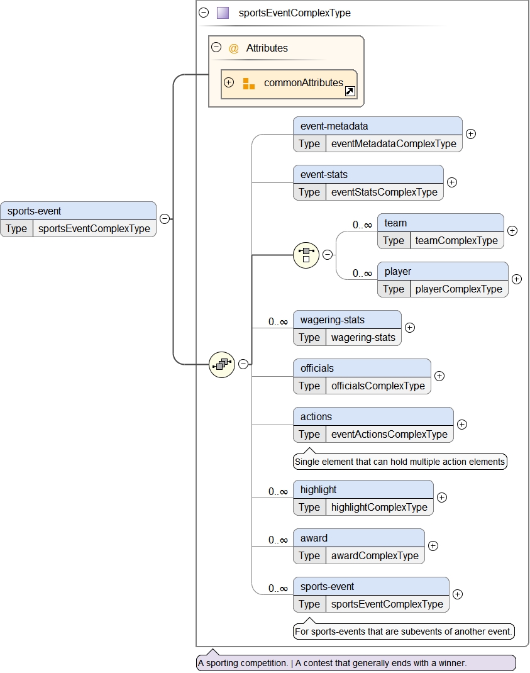Image resolution: width=530 pixels, height=673 pixels.
Task: Click the commonAttributes reference arrow icon
Action: click(x=350, y=91)
